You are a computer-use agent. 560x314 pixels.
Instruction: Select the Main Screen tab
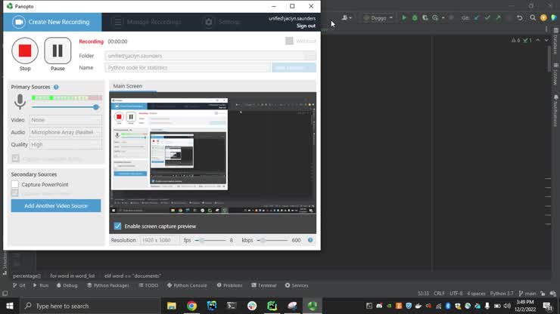pos(128,86)
